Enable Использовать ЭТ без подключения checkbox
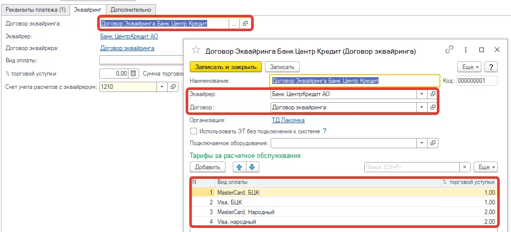Viewport: 511px width, 232px height. tap(193, 131)
